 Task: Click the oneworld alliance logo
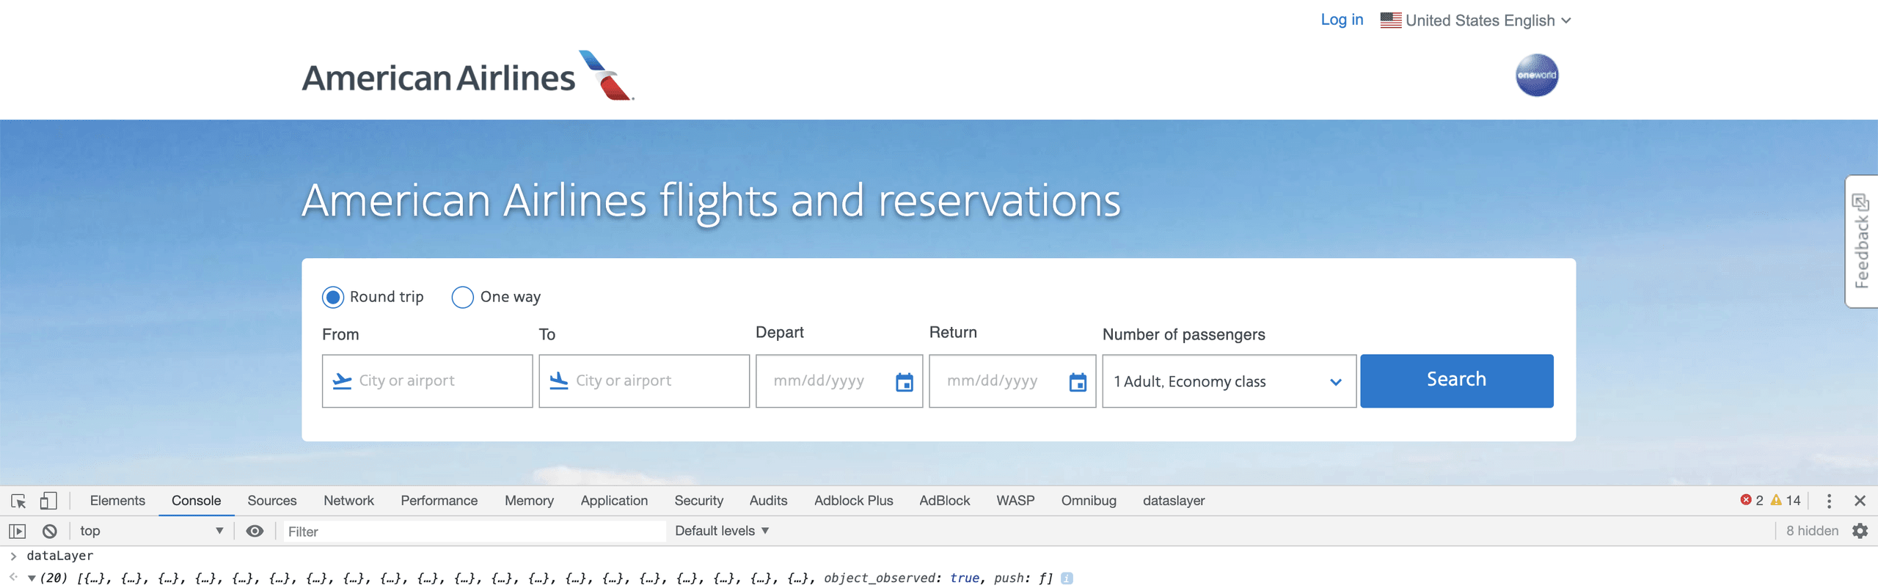pyautogui.click(x=1536, y=76)
